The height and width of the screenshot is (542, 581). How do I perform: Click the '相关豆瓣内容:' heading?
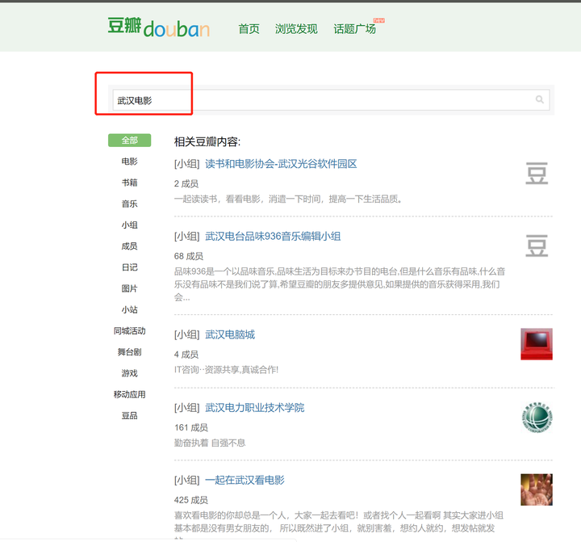click(207, 141)
